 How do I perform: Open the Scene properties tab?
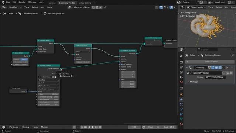point(181,77)
